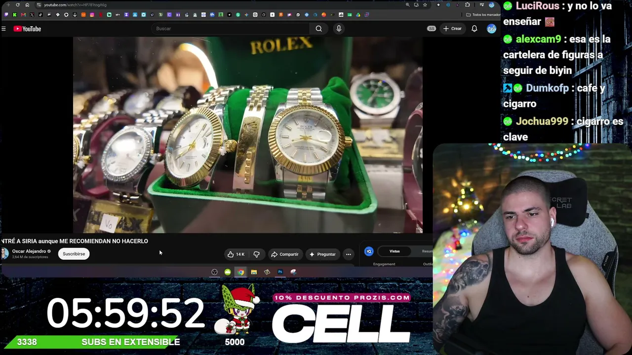Open the Twitch bookmark icon
This screenshot has height=355, width=632.
pos(6,15)
